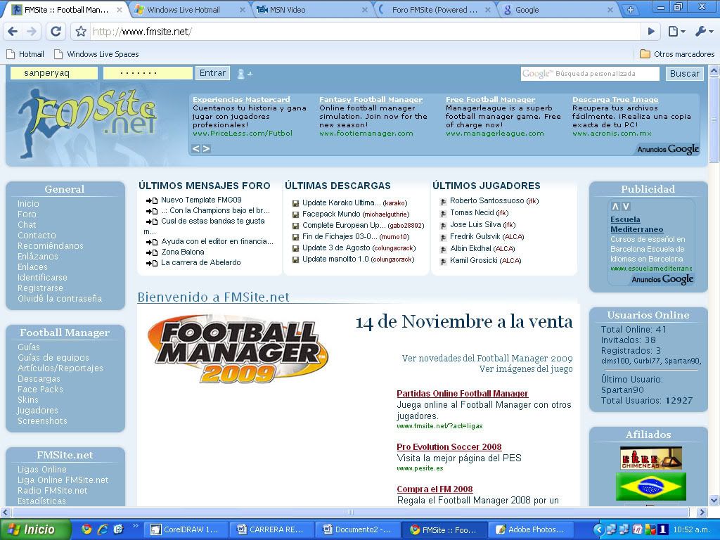This screenshot has width=720, height=540.
Task: Click the player icon beside Tomas Necid
Action: pyautogui.click(x=443, y=214)
